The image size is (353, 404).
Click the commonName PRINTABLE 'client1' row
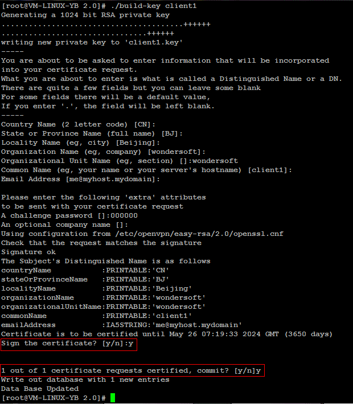tap(96, 316)
